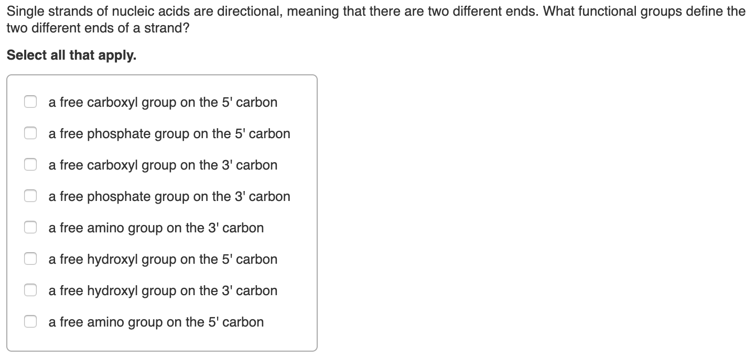Check the free carboxyl group on 3' carbon option

point(30,164)
